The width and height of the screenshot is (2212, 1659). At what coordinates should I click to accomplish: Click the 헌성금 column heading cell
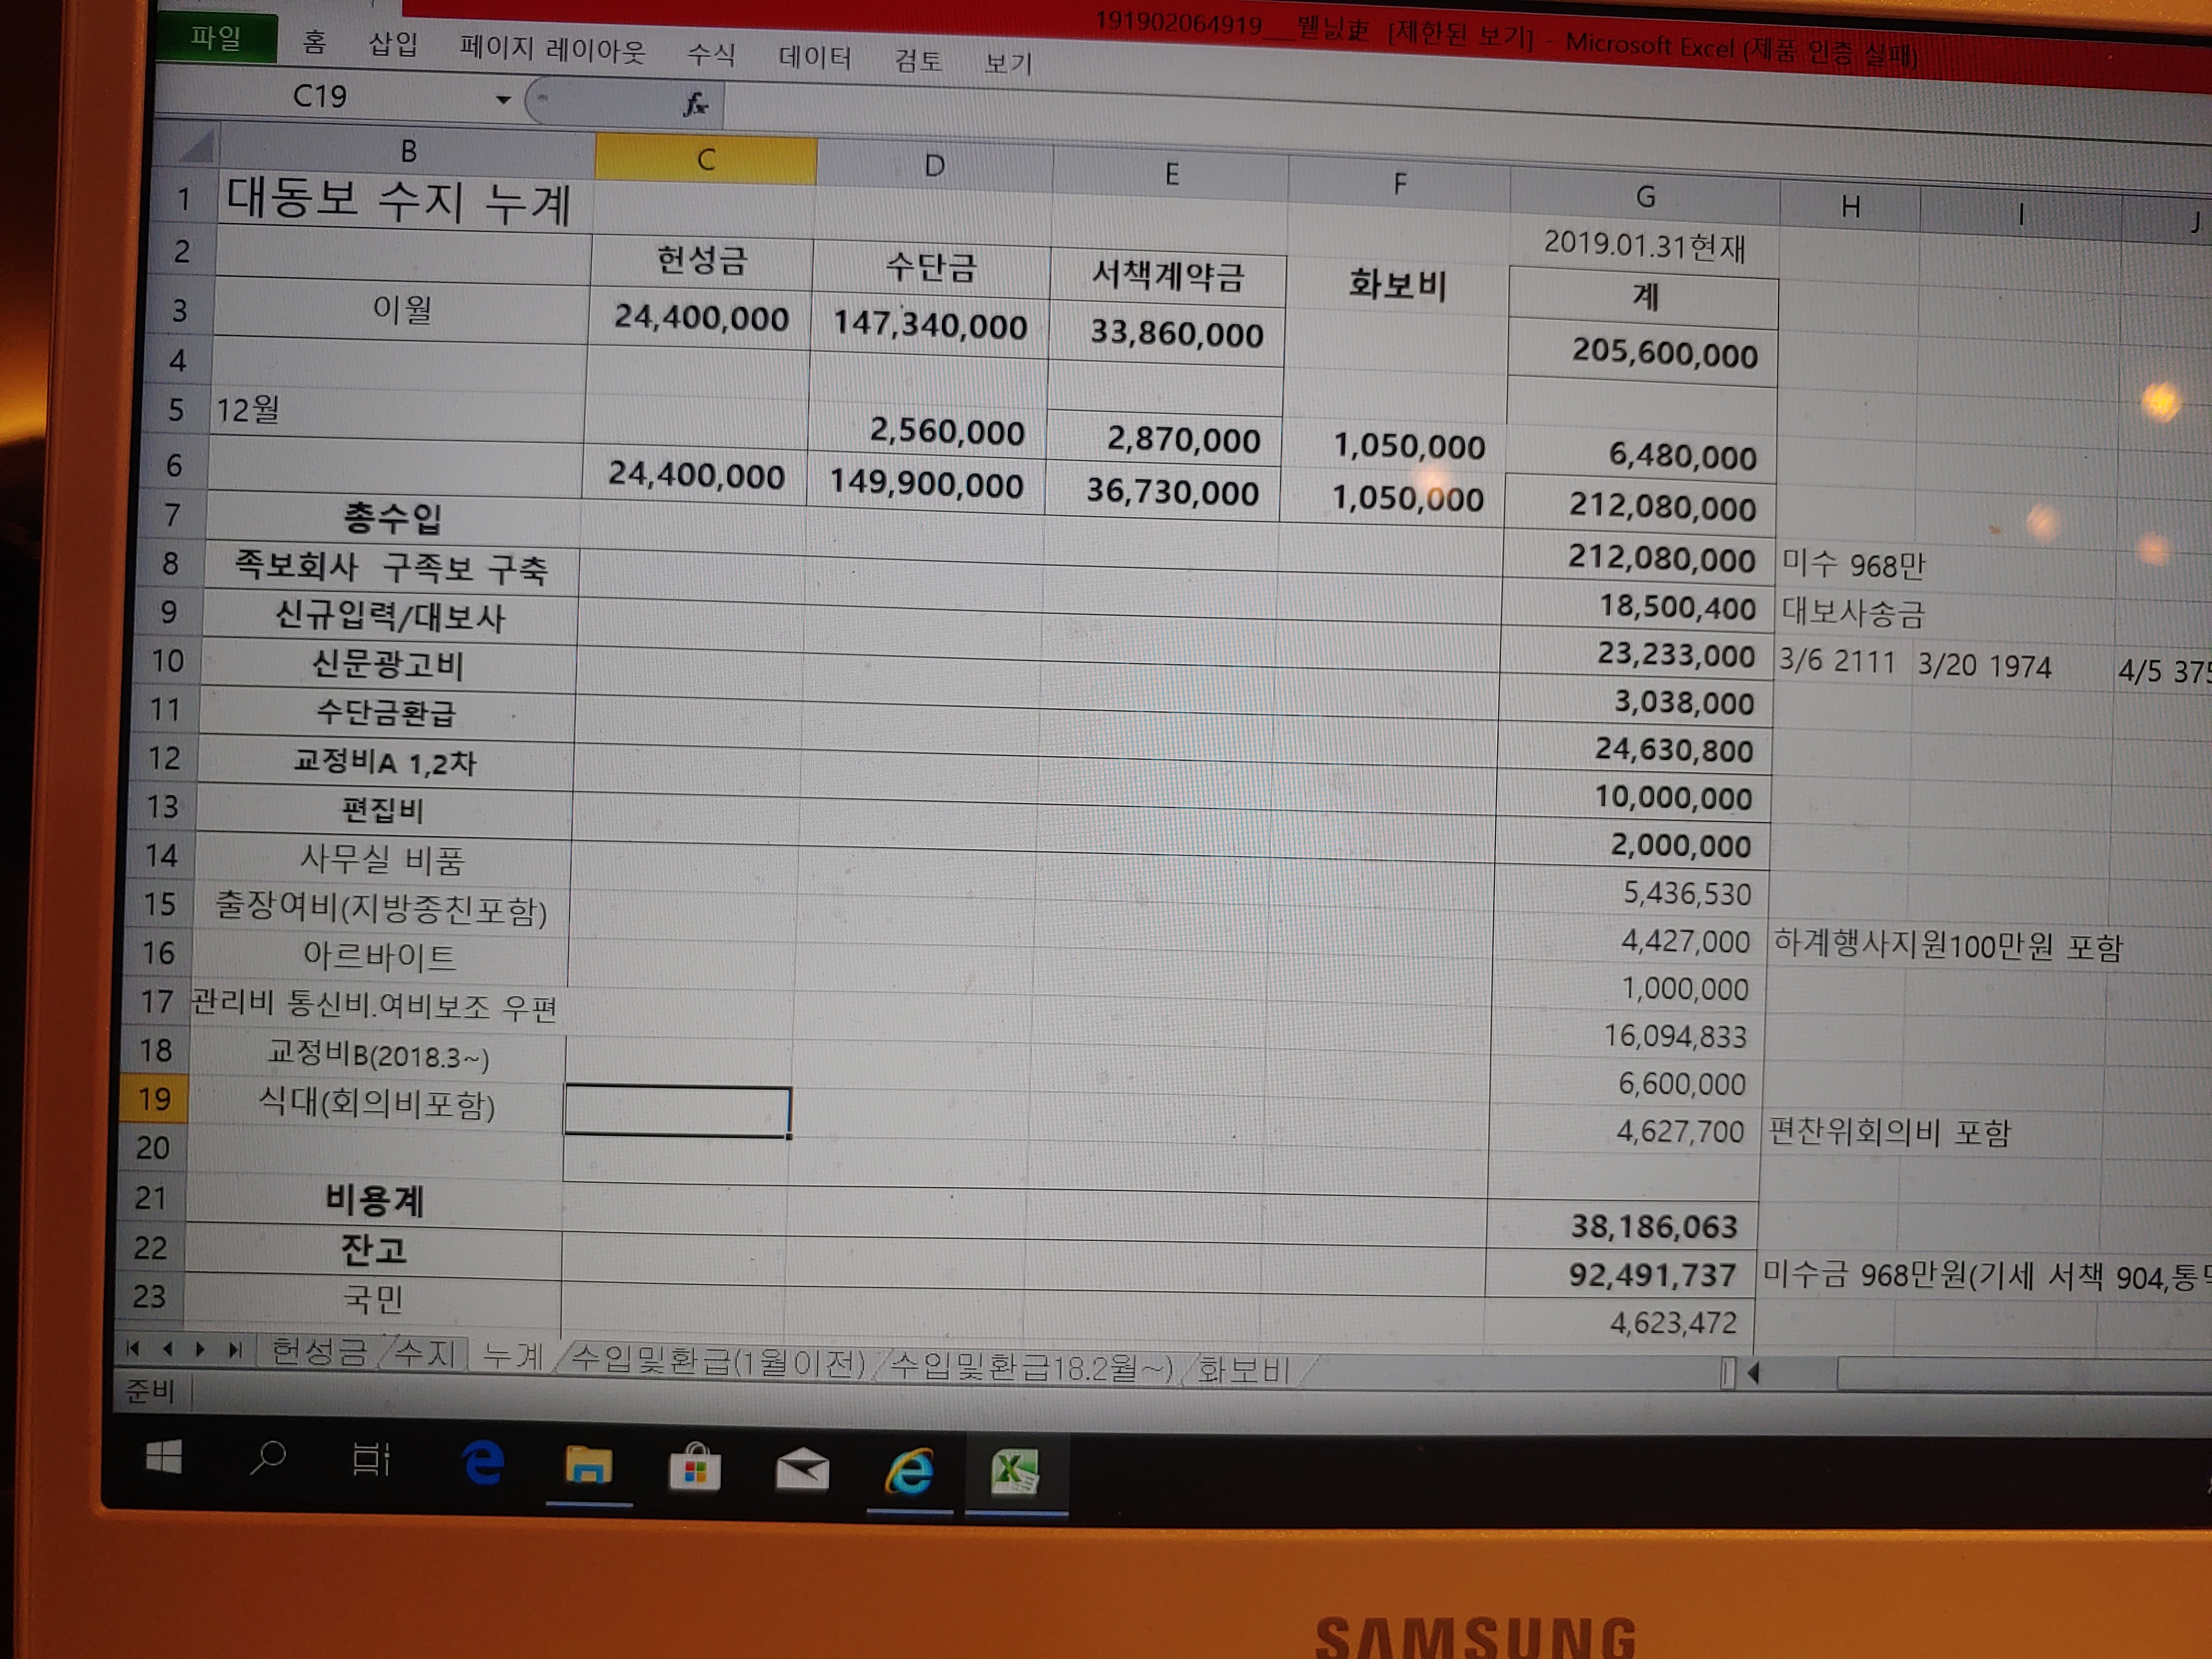(702, 261)
